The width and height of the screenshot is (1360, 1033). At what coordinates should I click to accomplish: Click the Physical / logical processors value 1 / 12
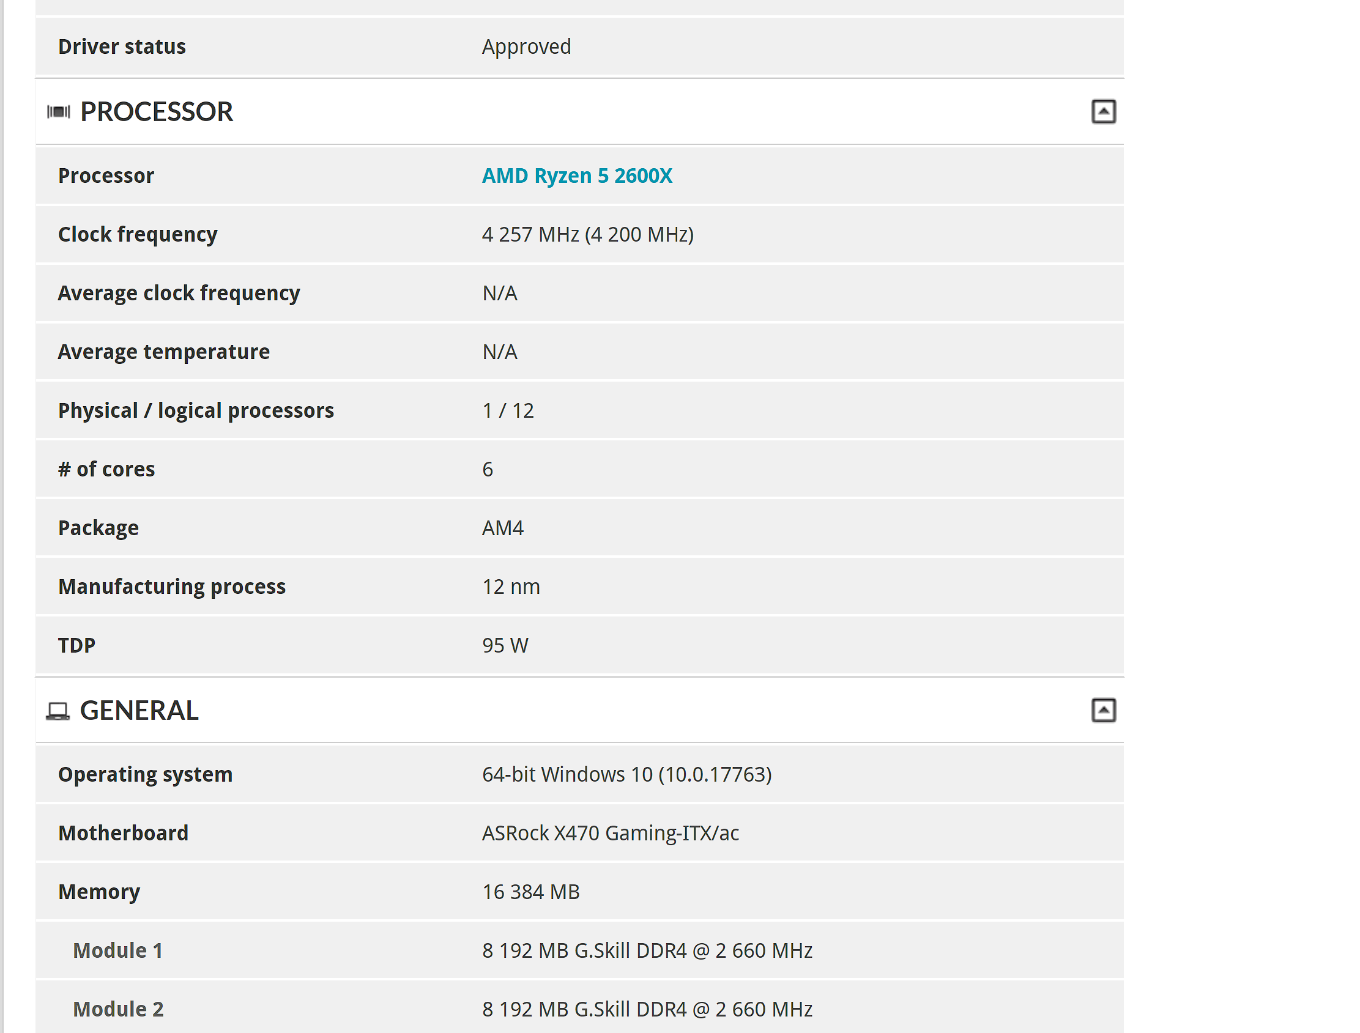click(x=507, y=411)
